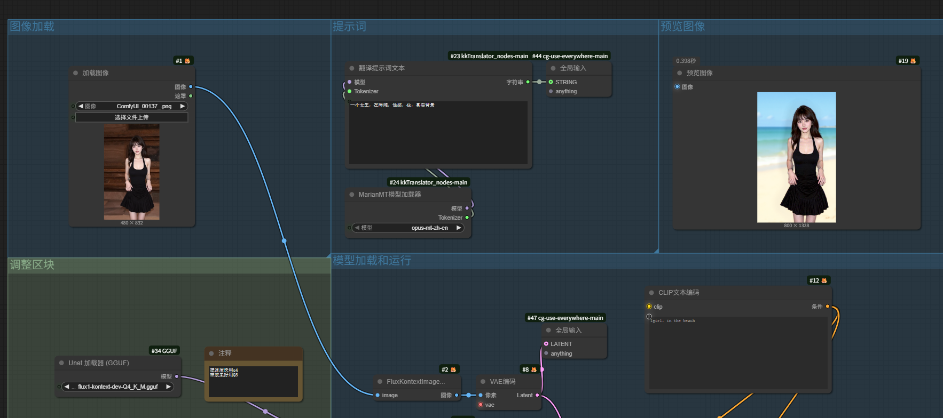Collapse the 预览图像 node via its title dot
This screenshot has width=943, height=418.
point(680,73)
